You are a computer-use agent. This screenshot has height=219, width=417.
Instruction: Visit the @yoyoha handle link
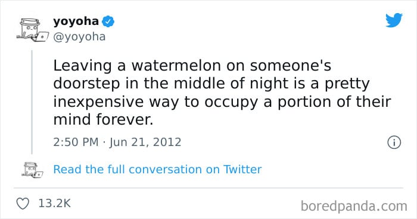point(79,37)
